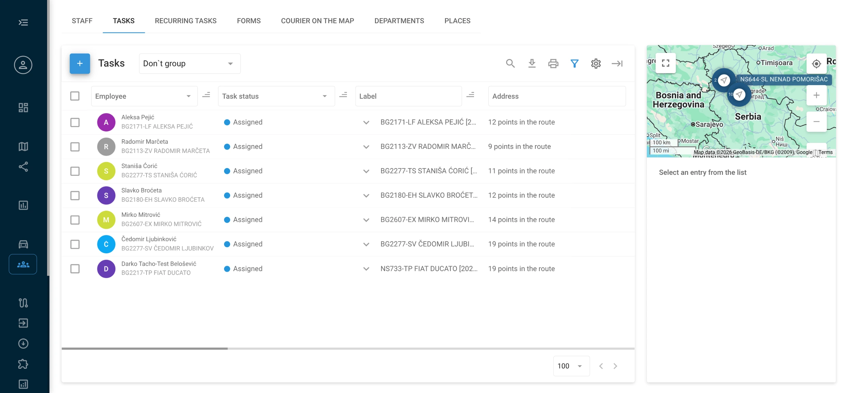
Task: Click the Address filter input field
Action: [557, 96]
